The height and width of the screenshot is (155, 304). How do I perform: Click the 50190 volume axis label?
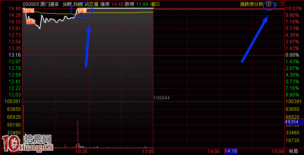tap(14, 125)
